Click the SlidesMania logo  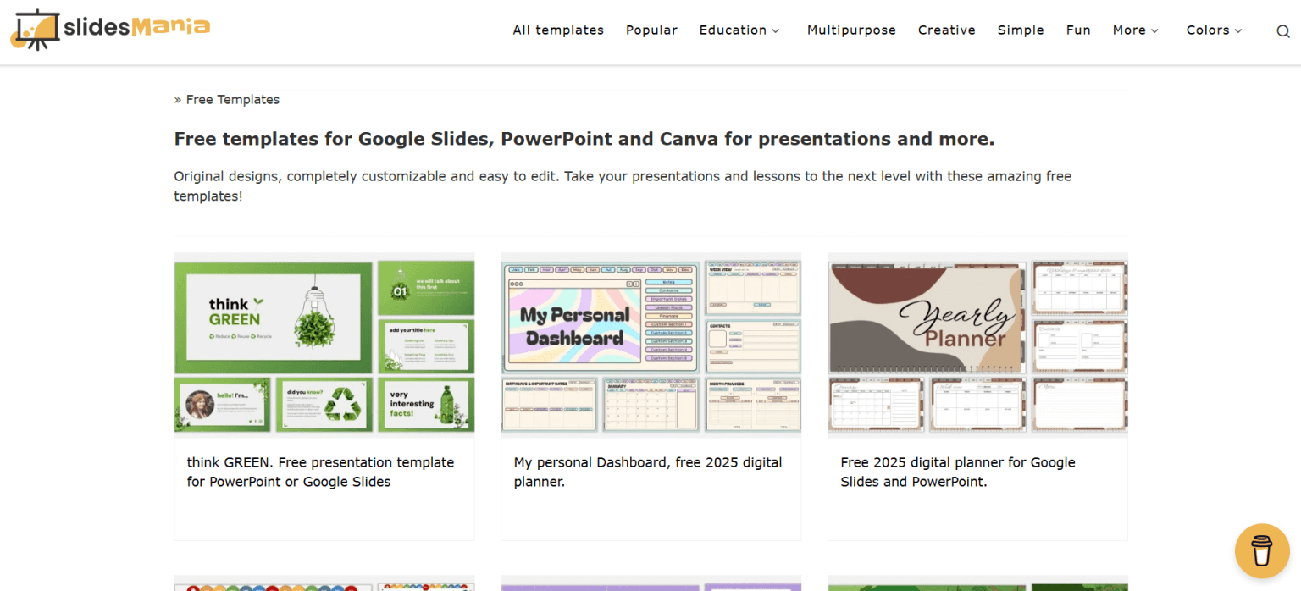110,30
